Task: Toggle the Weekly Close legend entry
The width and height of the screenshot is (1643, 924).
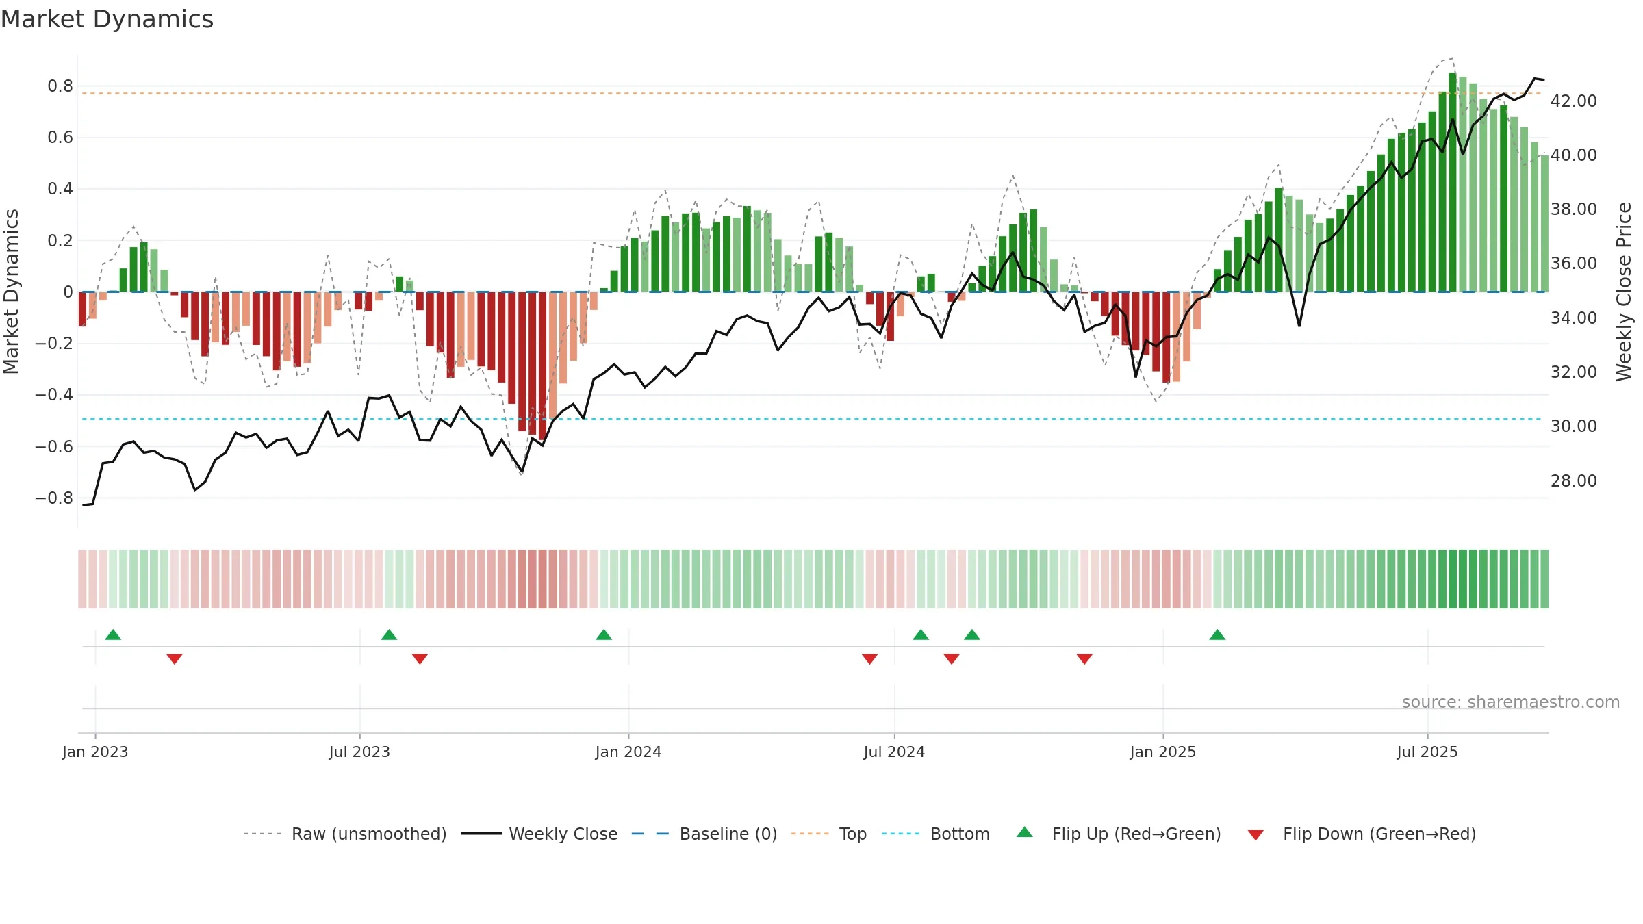Action: pos(539,834)
